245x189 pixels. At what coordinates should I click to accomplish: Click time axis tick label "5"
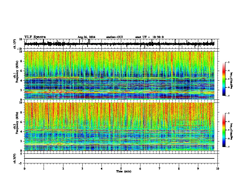[x=121, y=169]
